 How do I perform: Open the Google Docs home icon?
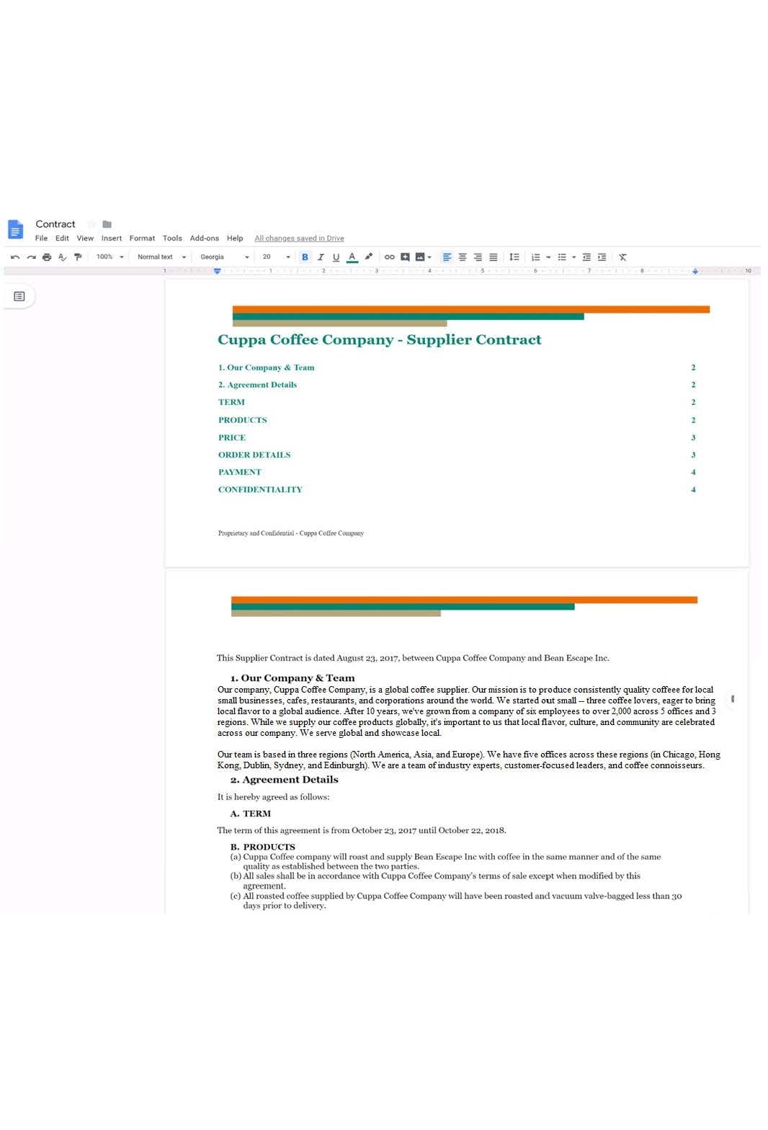[15, 229]
